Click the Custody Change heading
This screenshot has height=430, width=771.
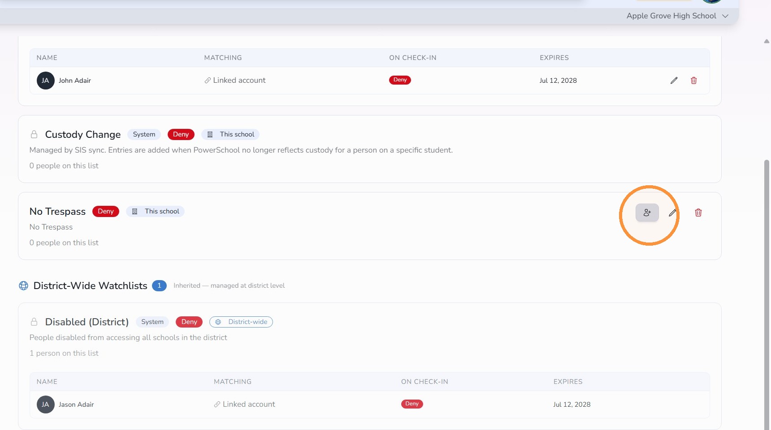click(x=83, y=135)
